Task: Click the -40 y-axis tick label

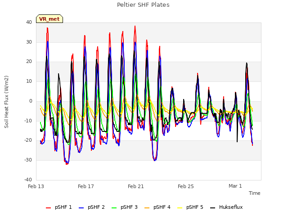Action: 28,180
